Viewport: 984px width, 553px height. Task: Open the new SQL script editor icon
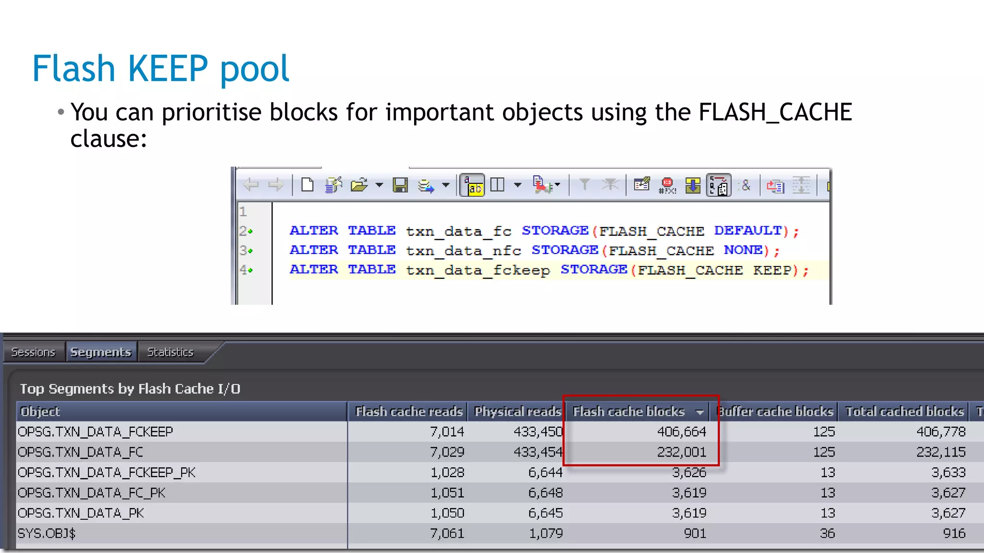click(x=333, y=185)
